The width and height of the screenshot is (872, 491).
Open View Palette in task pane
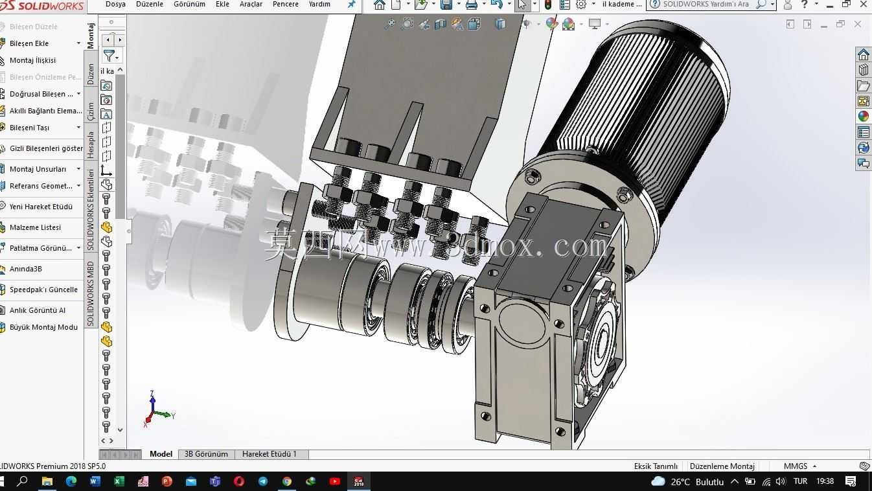tap(863, 101)
